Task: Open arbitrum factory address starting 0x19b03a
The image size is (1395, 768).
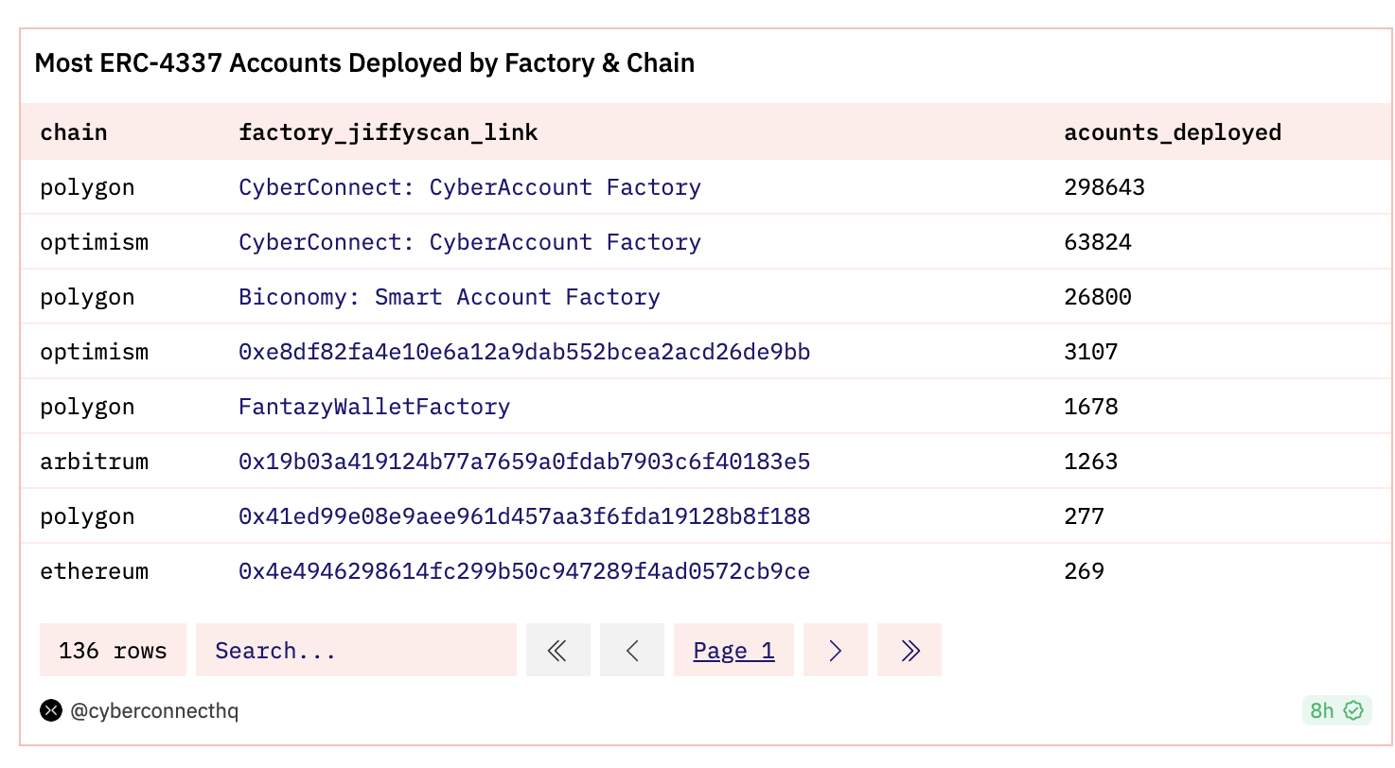Action: tap(524, 462)
